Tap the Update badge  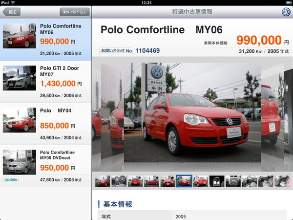pyautogui.click(x=11, y=179)
